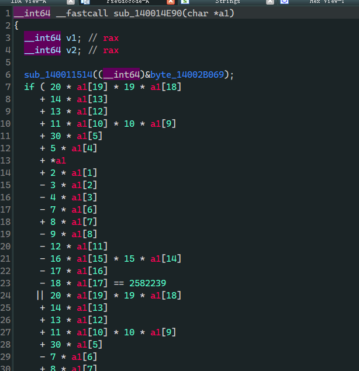The height and width of the screenshot is (371, 359).
Task: Follow the byte_14002B069 reference
Action: pyautogui.click(x=190, y=75)
